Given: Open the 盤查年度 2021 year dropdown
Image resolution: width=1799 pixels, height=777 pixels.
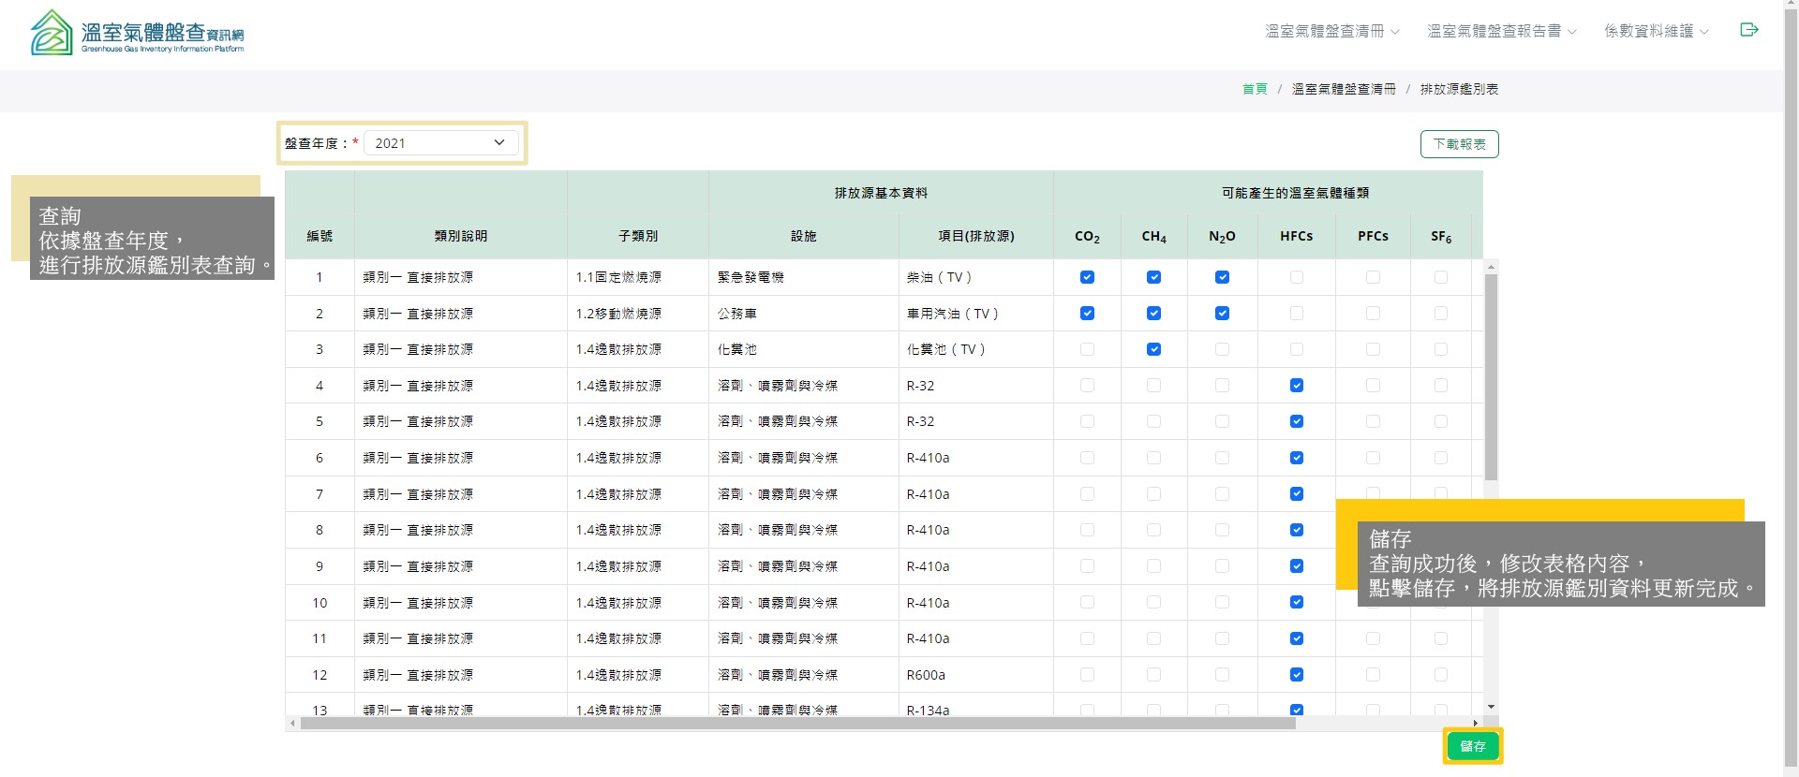Looking at the screenshot, I should click(x=440, y=143).
